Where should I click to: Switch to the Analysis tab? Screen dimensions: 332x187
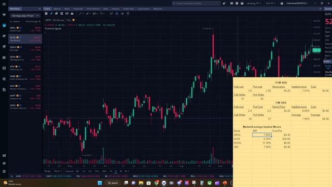click(x=116, y=9)
